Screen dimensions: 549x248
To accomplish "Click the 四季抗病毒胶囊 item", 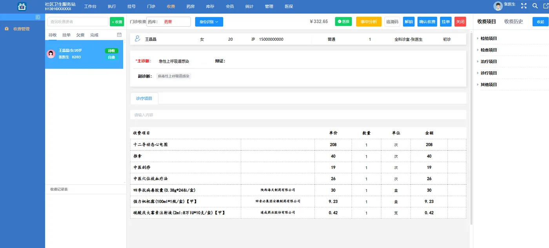I will click(298, 190).
